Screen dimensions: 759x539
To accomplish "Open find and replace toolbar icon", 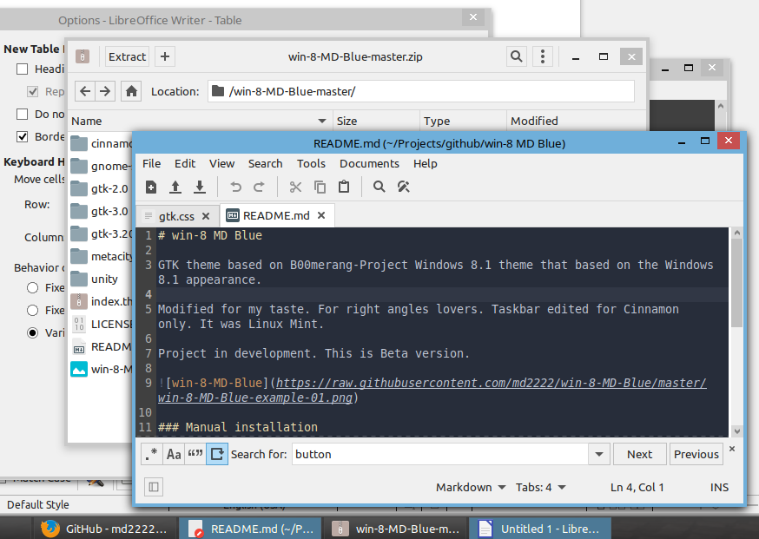I will pos(403,187).
